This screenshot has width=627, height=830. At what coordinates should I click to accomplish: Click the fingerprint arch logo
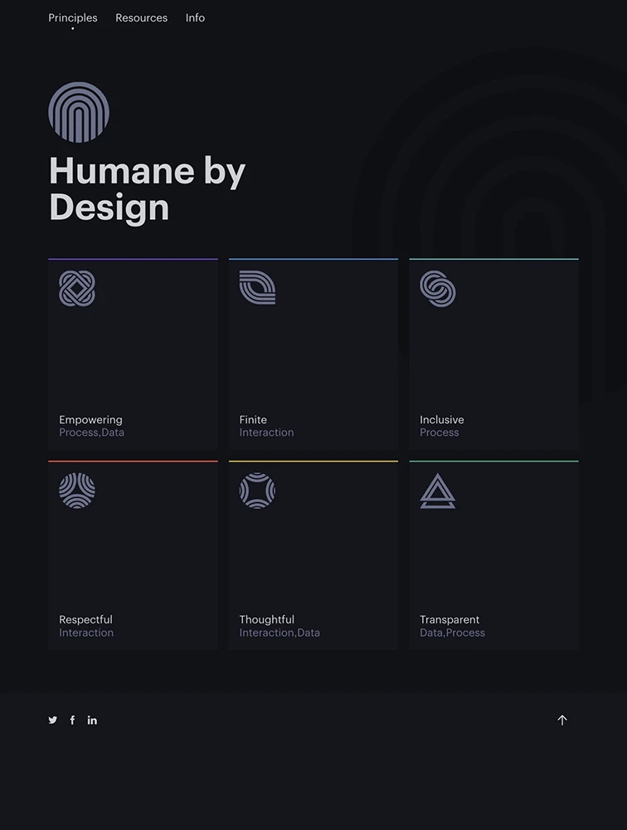point(79,112)
